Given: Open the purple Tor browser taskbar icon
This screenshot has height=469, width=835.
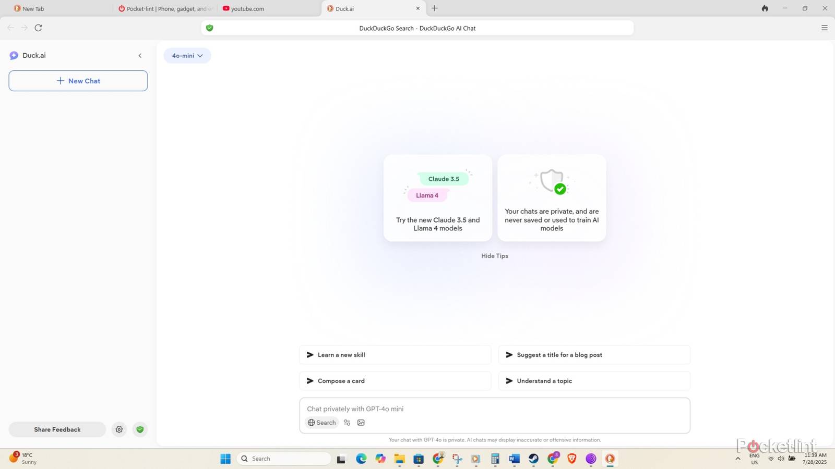Looking at the screenshot, I should tap(591, 459).
